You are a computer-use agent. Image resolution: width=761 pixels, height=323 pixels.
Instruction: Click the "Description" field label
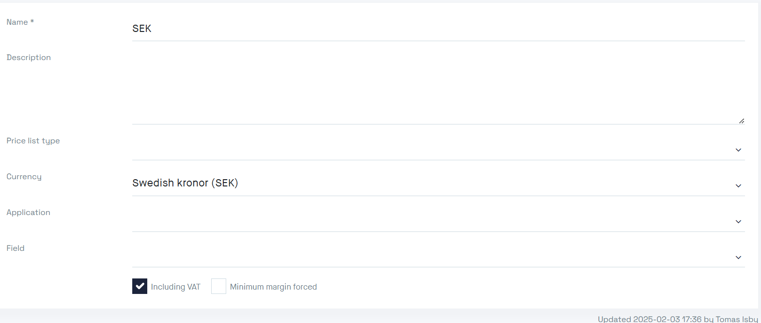[29, 58]
